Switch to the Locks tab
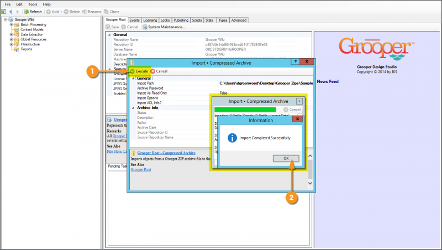This screenshot has width=442, height=250. click(x=165, y=20)
